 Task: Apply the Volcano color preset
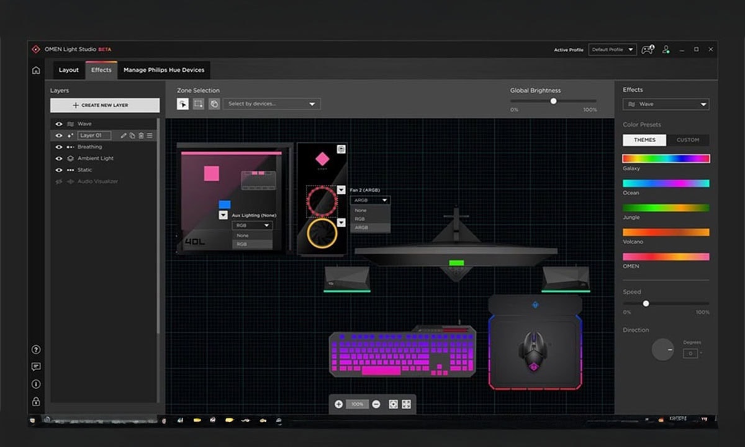coord(666,233)
